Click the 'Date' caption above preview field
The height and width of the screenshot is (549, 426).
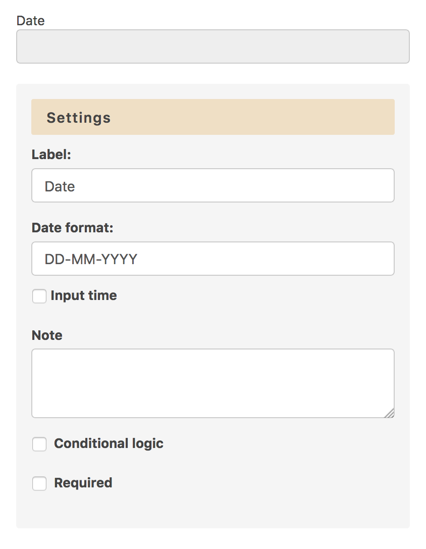point(30,21)
